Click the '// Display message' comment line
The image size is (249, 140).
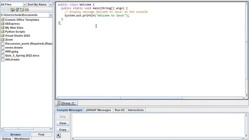(106, 12)
